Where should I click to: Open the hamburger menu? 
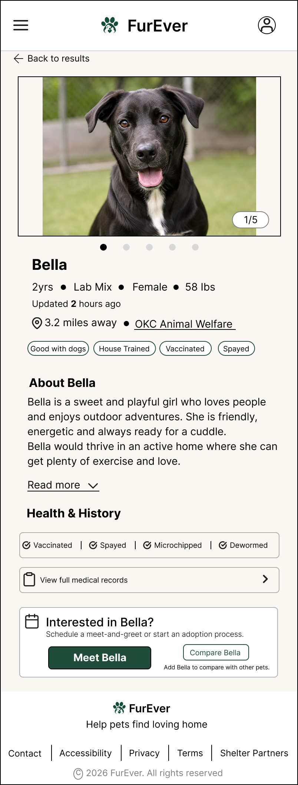pyautogui.click(x=21, y=25)
